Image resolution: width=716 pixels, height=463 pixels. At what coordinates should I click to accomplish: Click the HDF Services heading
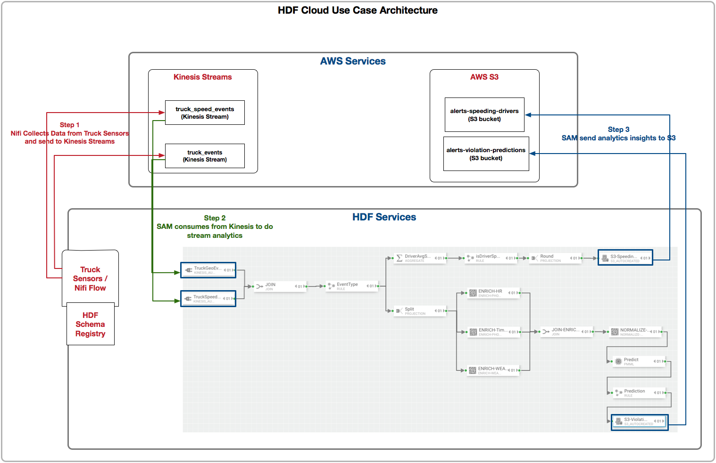384,217
